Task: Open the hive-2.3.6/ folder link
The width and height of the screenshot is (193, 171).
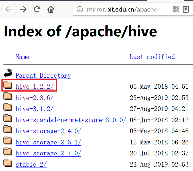Action: 35,98
